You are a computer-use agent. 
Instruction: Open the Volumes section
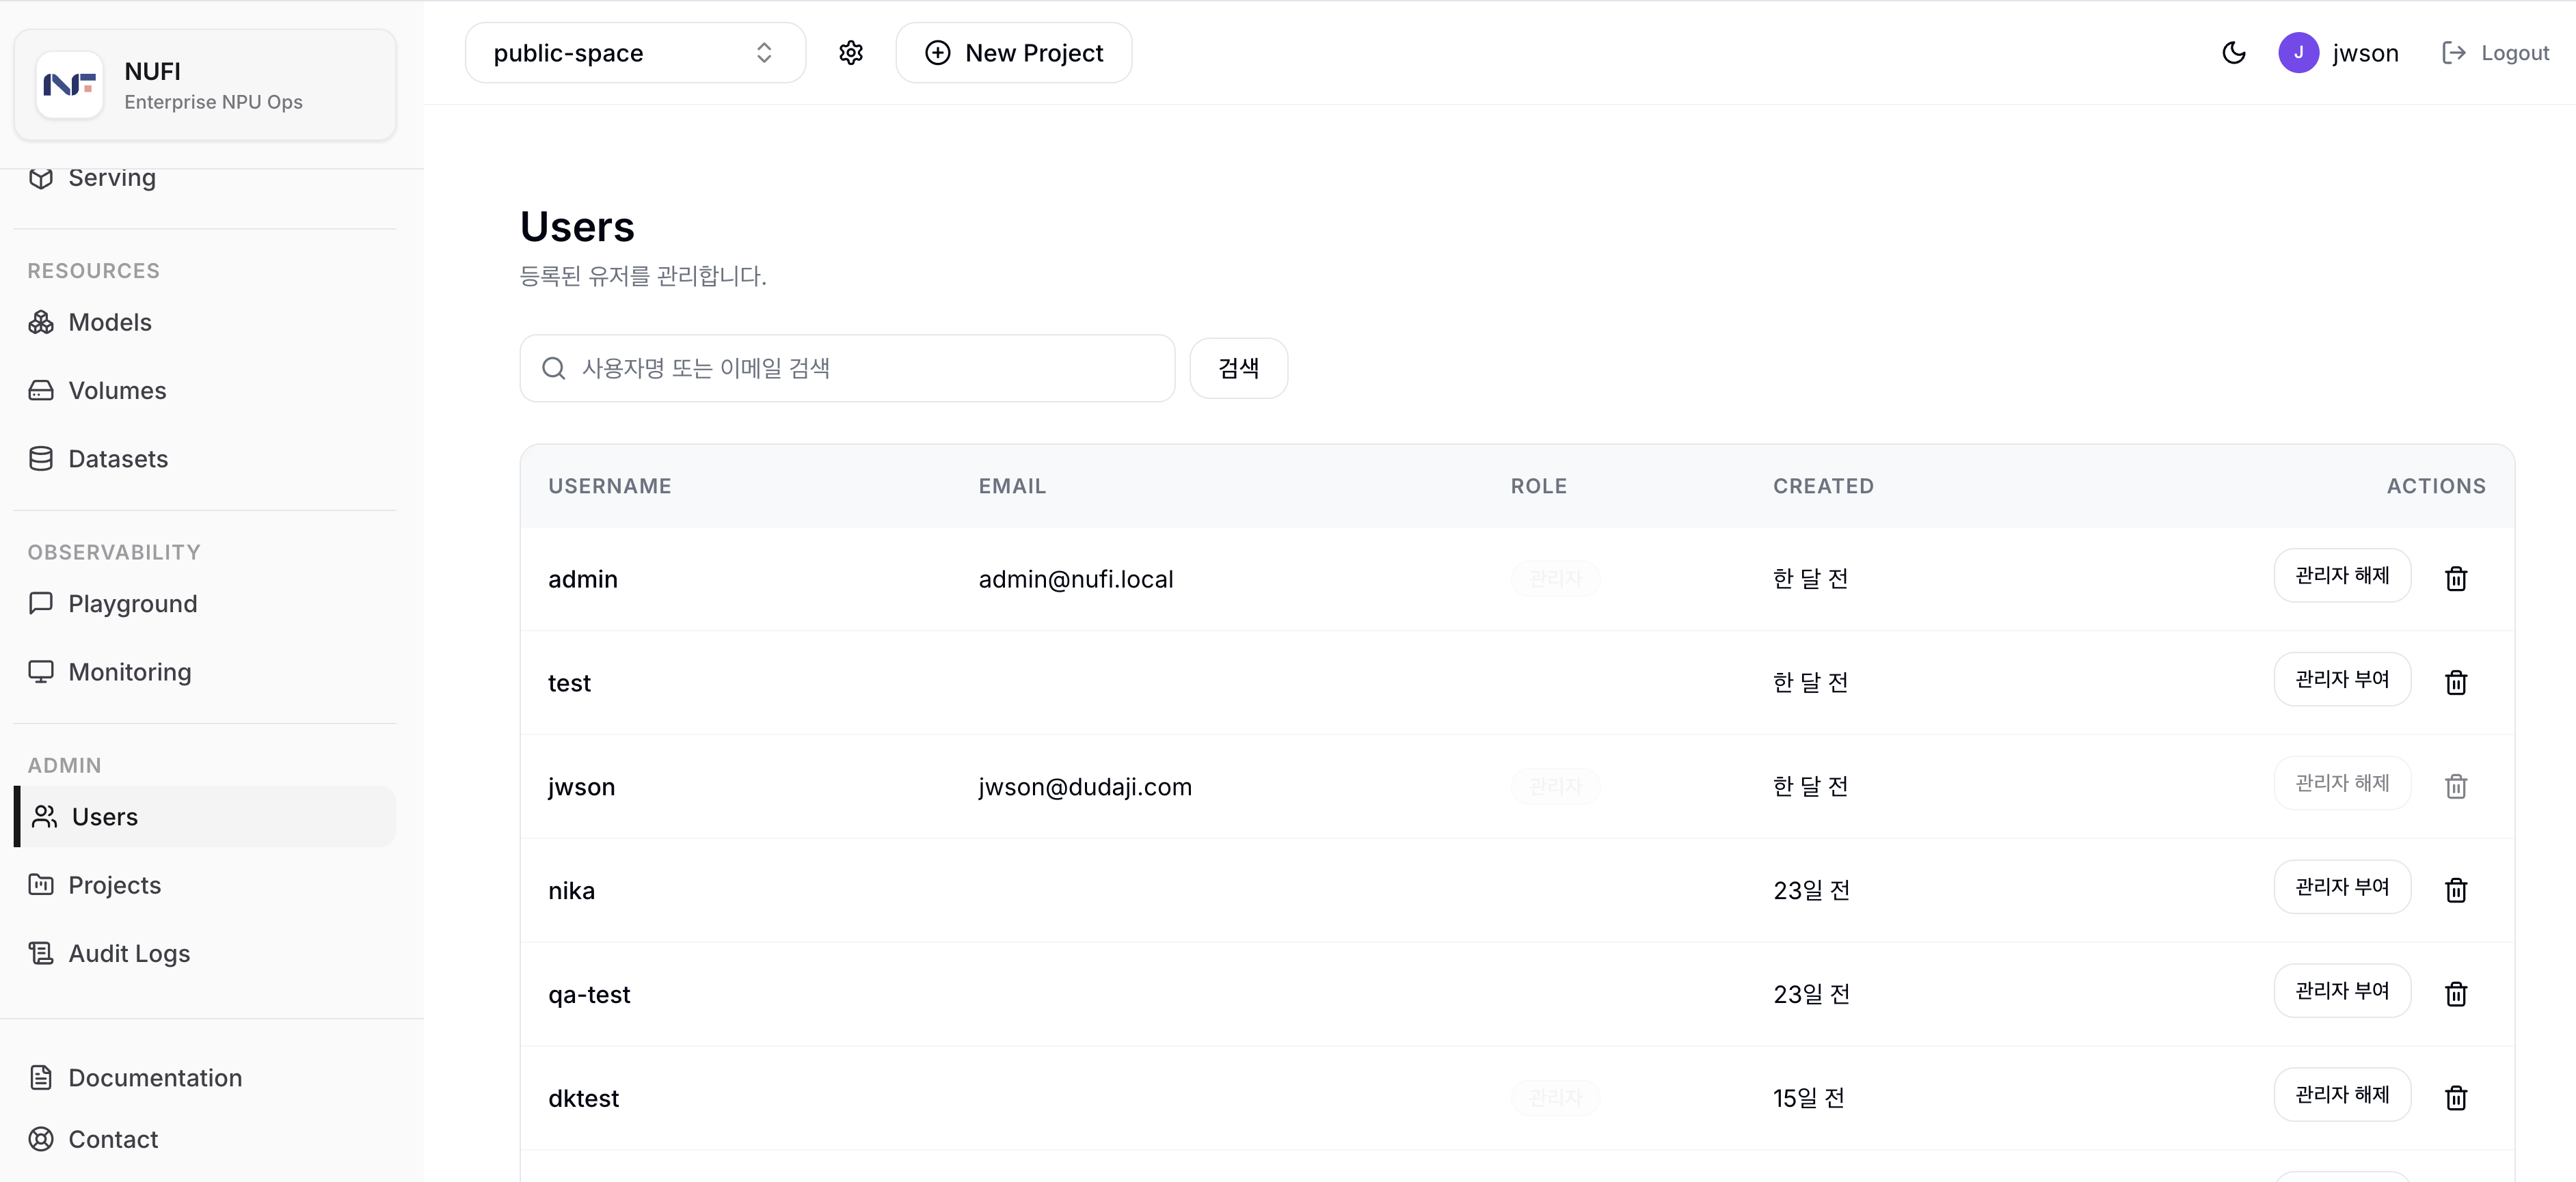pyautogui.click(x=205, y=391)
